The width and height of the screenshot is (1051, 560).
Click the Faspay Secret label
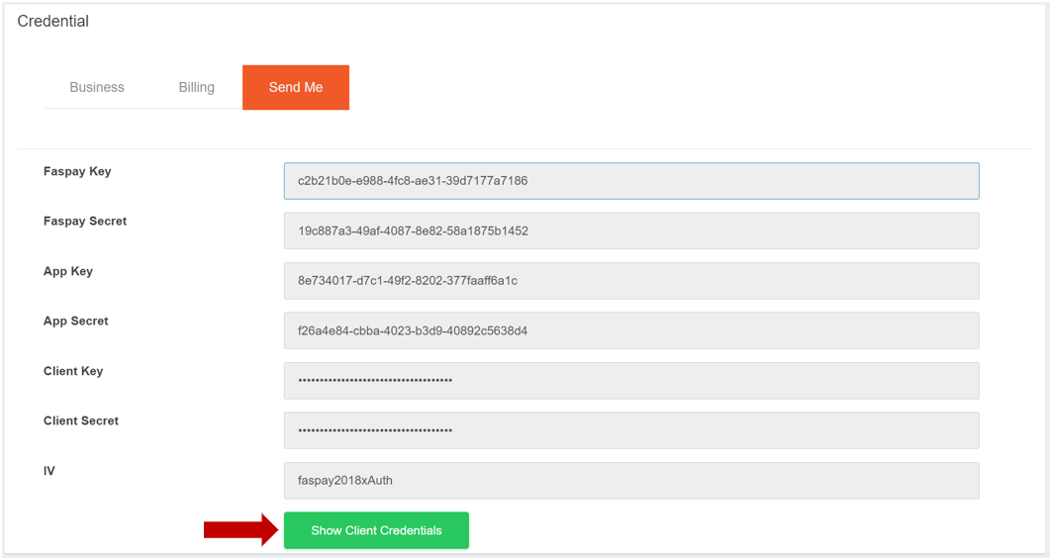click(x=85, y=221)
